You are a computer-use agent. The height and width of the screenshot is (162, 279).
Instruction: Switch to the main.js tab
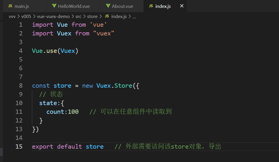tap(24, 6)
